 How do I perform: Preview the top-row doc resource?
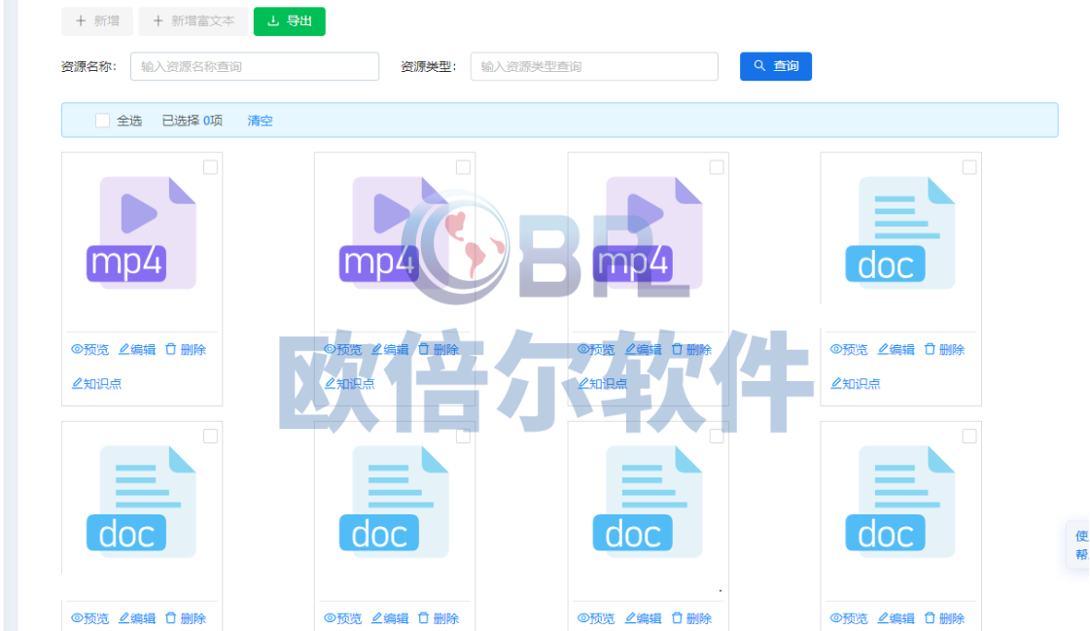tap(849, 350)
